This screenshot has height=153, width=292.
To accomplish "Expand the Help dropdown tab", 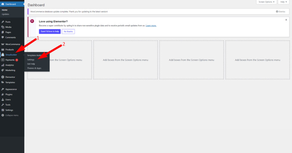I will tap(284, 2).
